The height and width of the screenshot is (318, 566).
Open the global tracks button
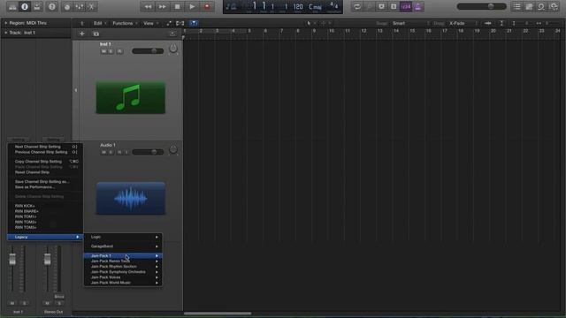tap(172, 34)
